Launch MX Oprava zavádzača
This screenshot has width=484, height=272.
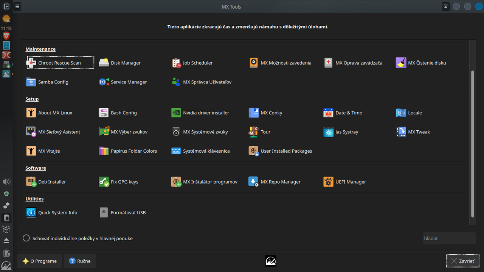[353, 63]
